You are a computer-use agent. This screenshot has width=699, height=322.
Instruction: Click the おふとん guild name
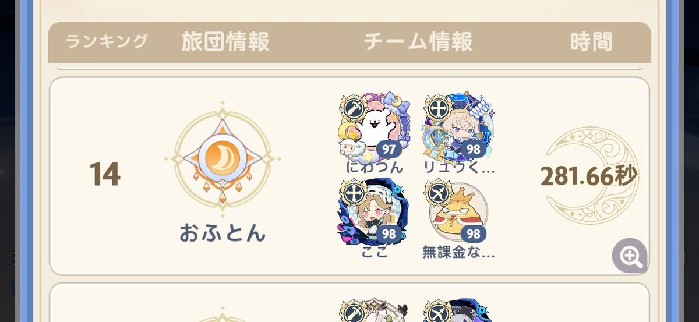coord(223,232)
